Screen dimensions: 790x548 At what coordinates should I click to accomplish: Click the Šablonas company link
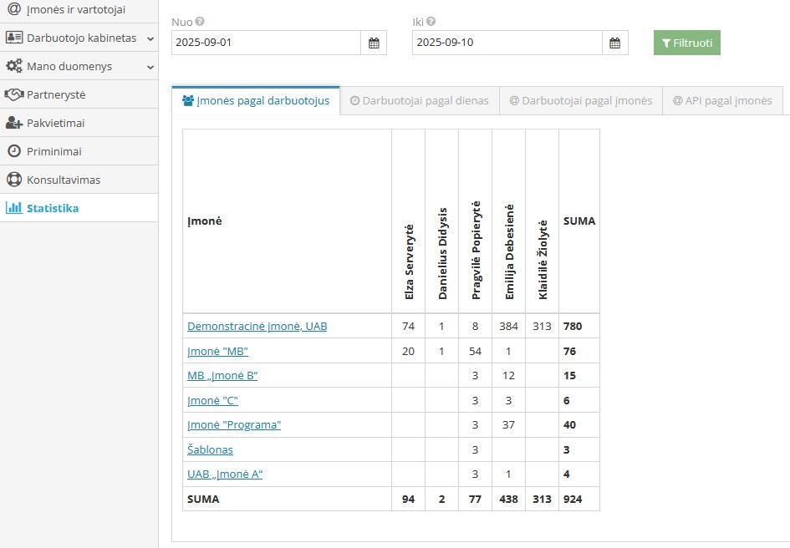click(210, 449)
